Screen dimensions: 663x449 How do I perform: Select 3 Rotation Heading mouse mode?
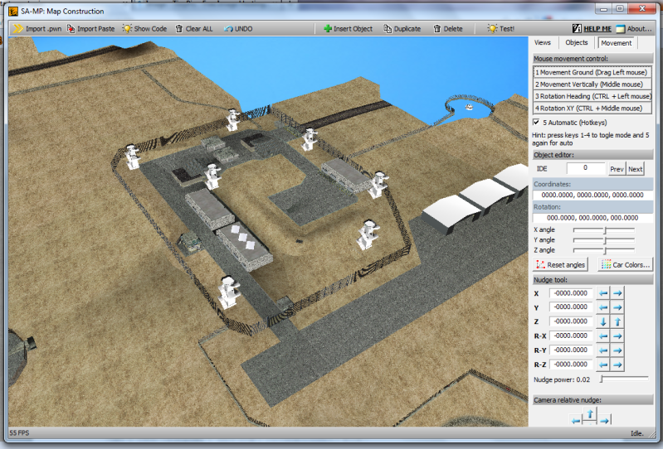(x=591, y=96)
